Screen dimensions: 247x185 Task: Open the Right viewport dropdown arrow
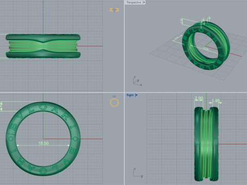(x=136, y=95)
